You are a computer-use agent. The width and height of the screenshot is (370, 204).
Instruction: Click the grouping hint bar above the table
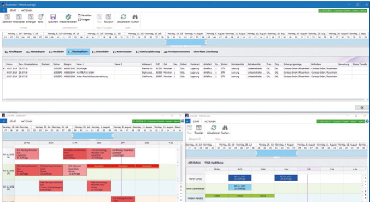pyautogui.click(x=185, y=60)
